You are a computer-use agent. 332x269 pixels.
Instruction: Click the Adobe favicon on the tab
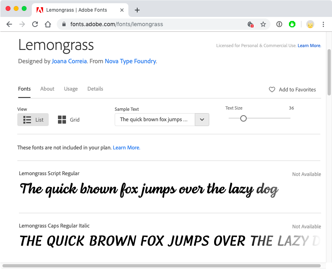40,10
